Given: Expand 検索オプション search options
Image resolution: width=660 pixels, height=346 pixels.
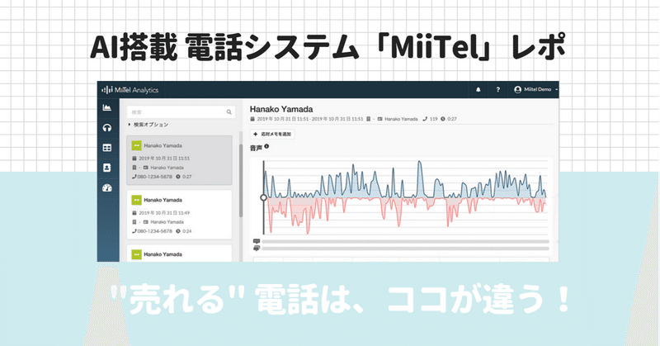Looking at the screenshot, I should [x=148, y=125].
